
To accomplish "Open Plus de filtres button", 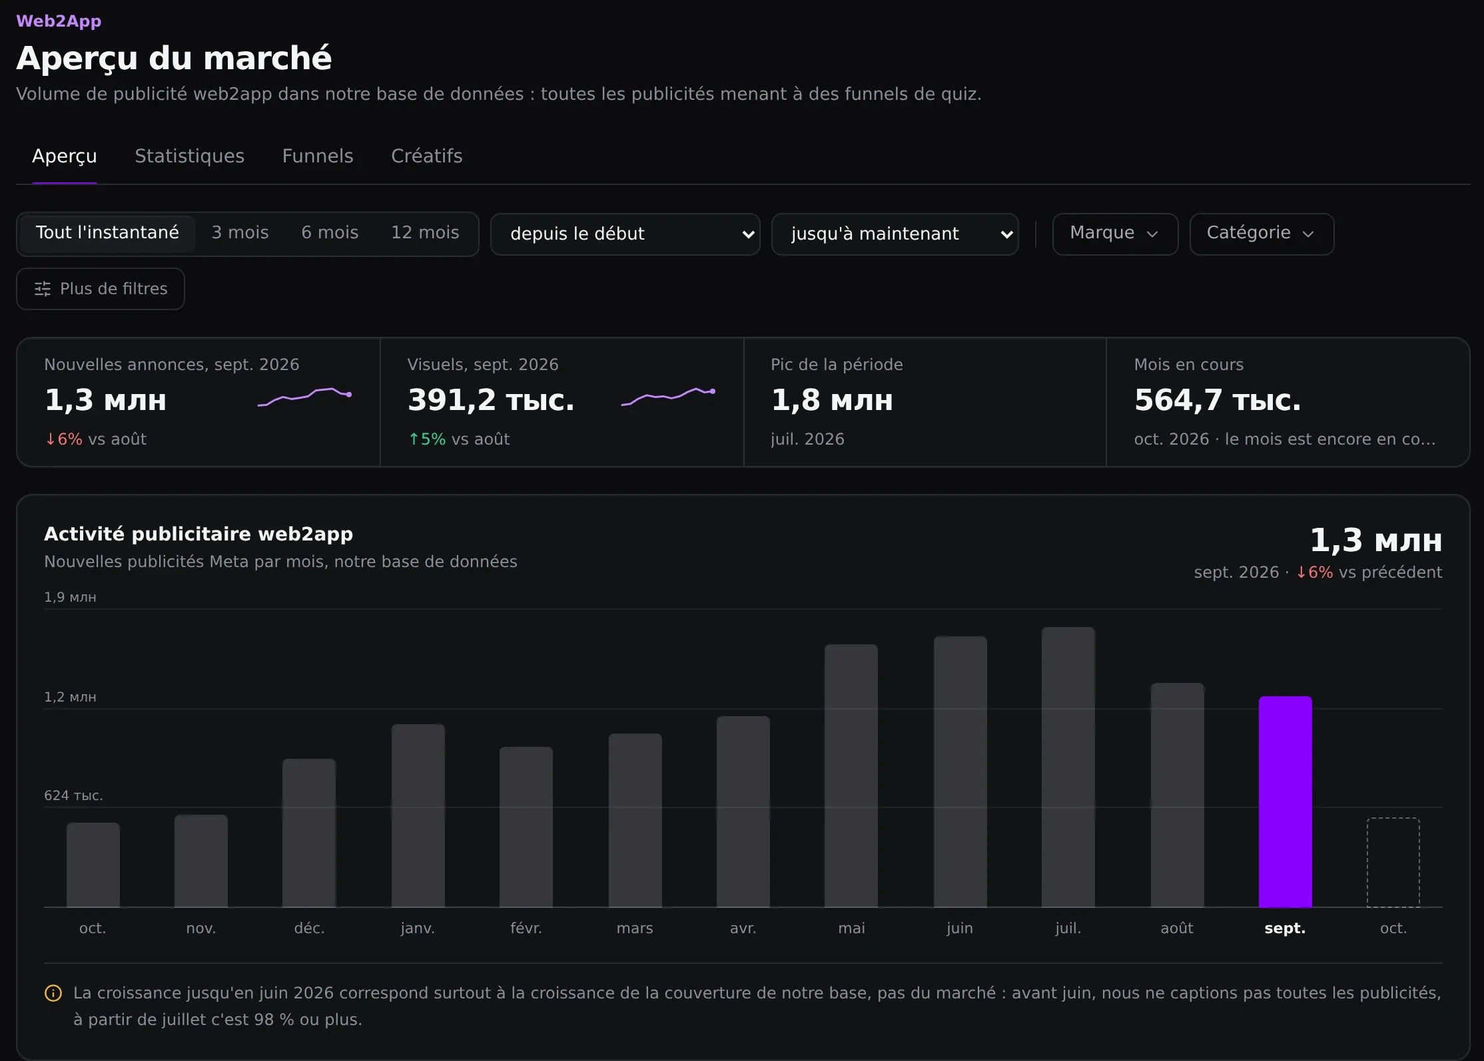I will [101, 289].
